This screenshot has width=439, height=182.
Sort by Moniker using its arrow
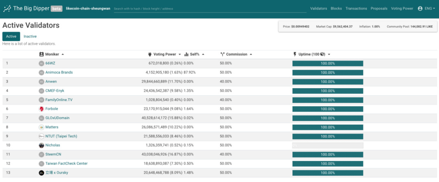63,54
